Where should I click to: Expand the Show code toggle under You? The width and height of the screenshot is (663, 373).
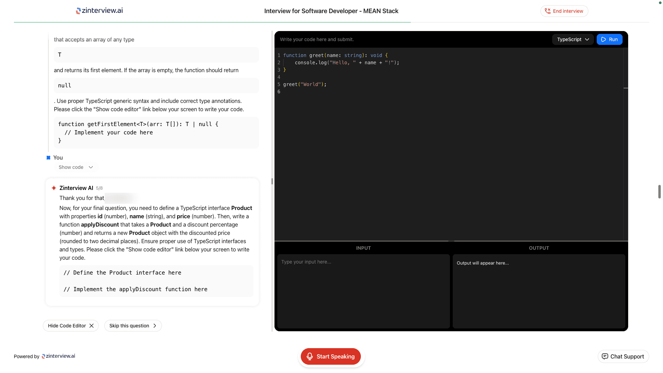tap(76, 167)
